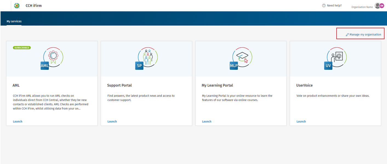Click the Organisation Name label
The image size is (387, 164).
tap(362, 7)
